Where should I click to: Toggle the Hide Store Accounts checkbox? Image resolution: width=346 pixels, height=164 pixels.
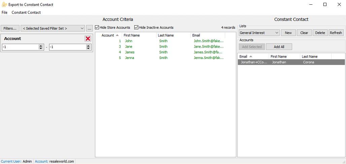tap(97, 28)
